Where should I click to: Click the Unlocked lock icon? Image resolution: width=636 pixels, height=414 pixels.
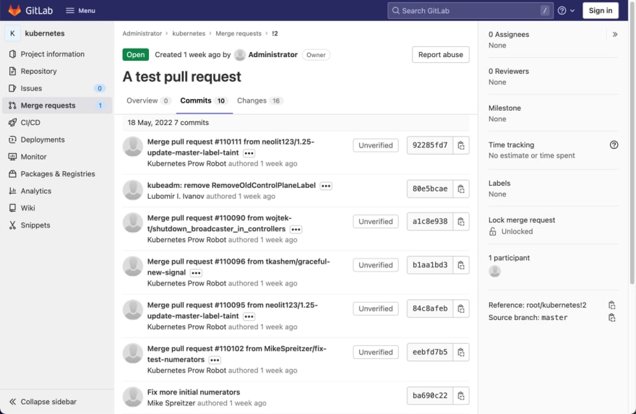click(x=492, y=231)
